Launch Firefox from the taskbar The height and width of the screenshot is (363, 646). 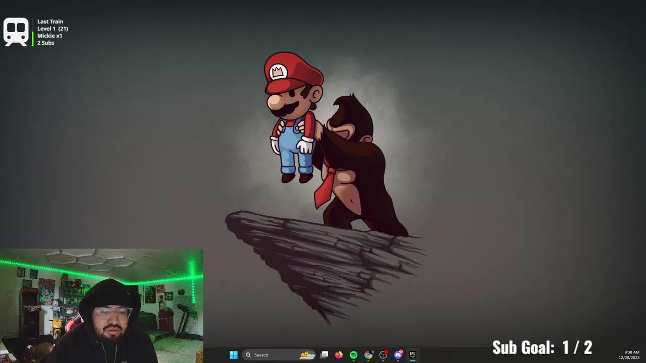[339, 355]
